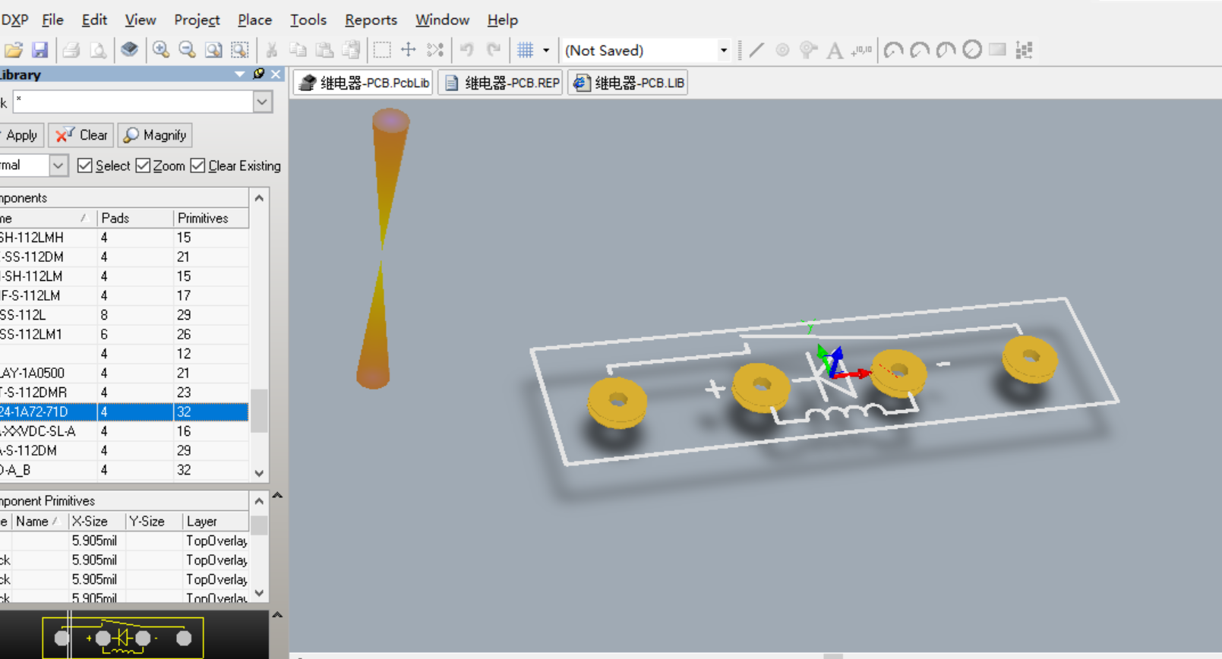Select the Place Line tool
The image size is (1222, 659).
(x=756, y=50)
